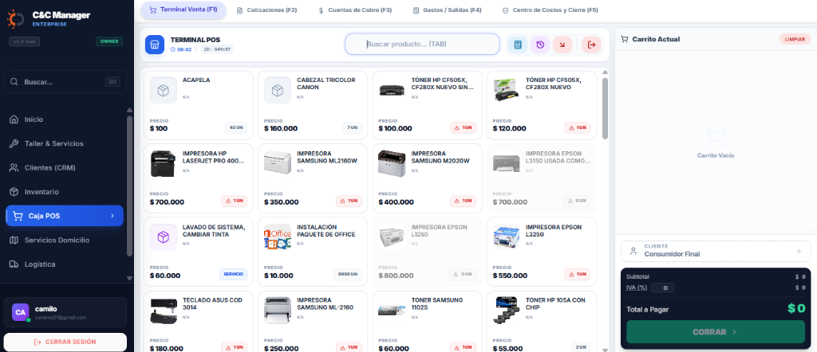The image size is (817, 352).
Task: Open Logística section
Action: 64,264
